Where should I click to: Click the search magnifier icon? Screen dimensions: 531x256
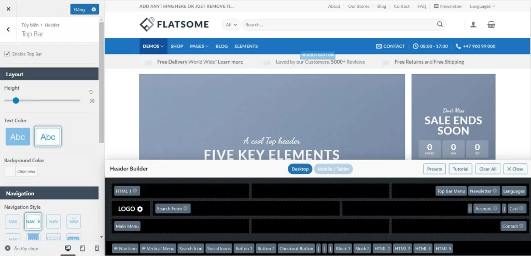tap(440, 24)
